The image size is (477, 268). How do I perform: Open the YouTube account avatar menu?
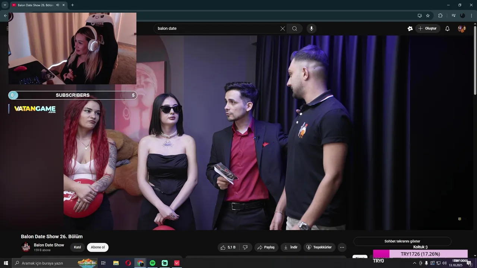tap(462, 29)
